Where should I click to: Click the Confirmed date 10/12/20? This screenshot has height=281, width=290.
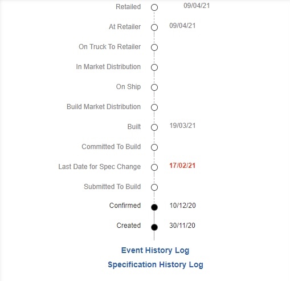pyautogui.click(x=182, y=206)
